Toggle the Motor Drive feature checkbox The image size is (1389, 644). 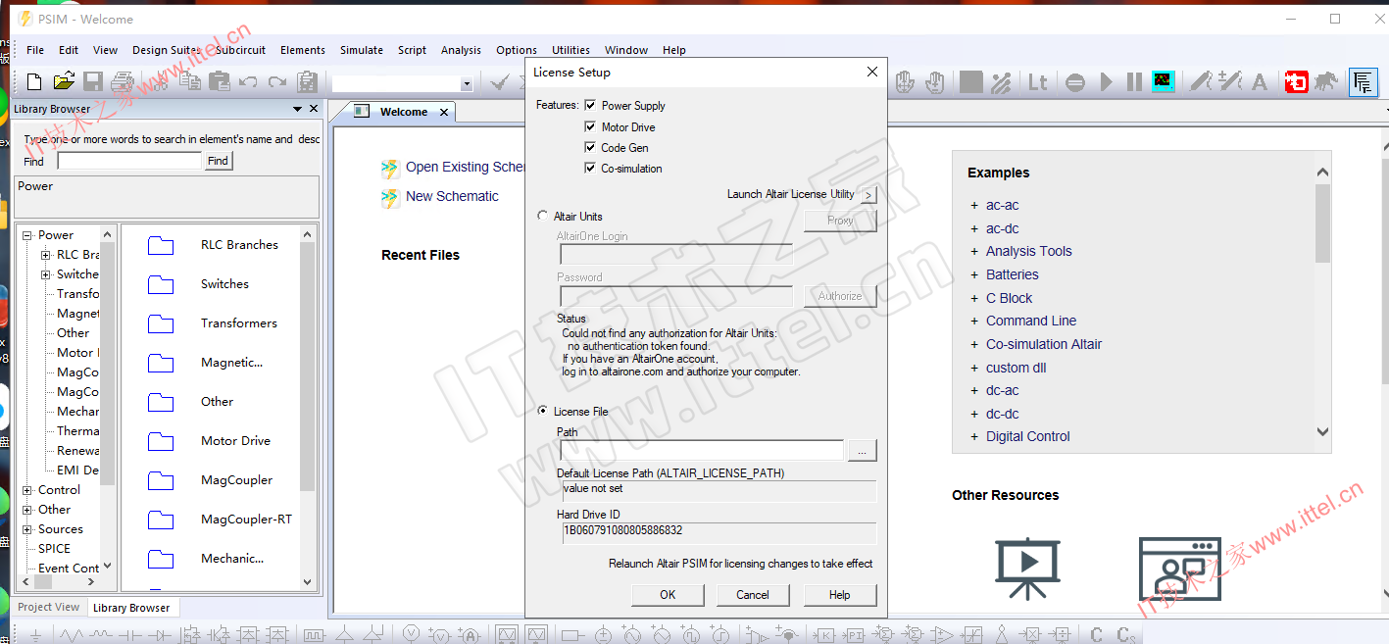590,126
